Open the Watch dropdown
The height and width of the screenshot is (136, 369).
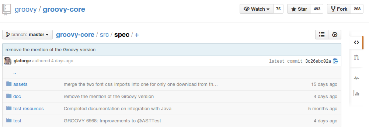point(257,9)
